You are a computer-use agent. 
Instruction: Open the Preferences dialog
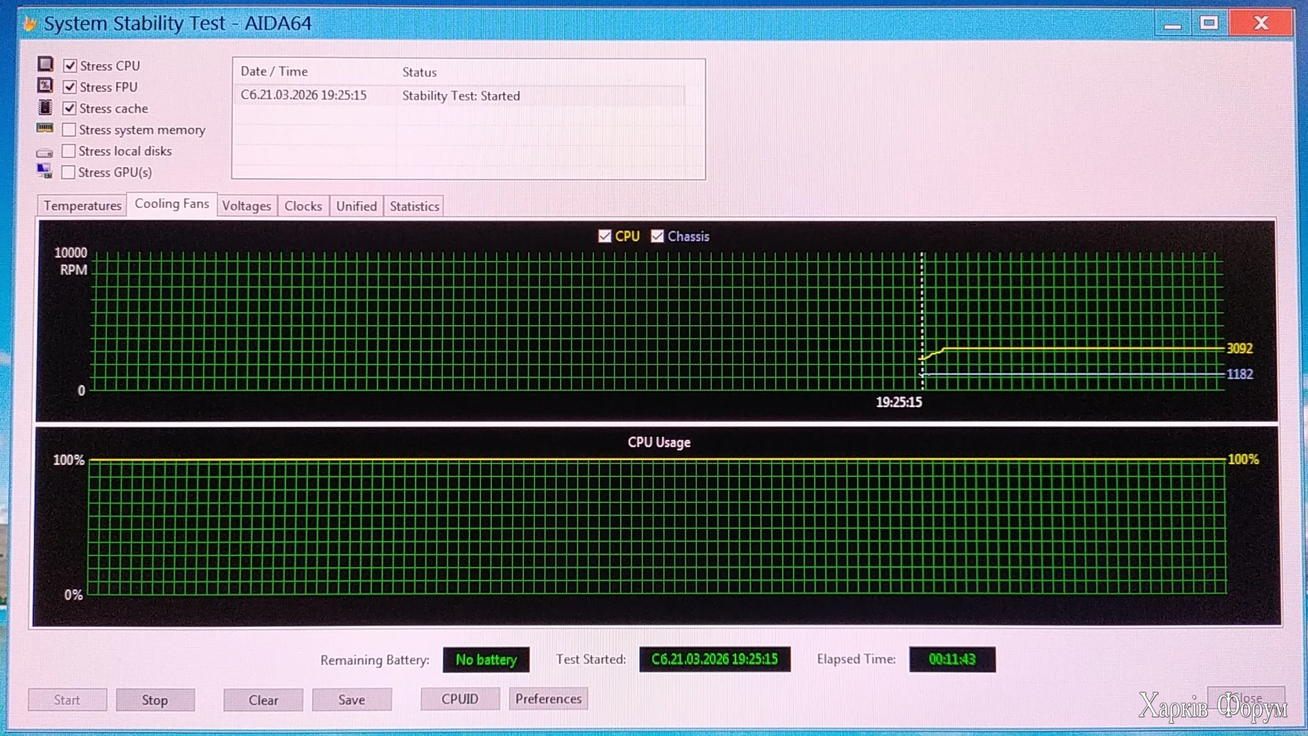(548, 699)
